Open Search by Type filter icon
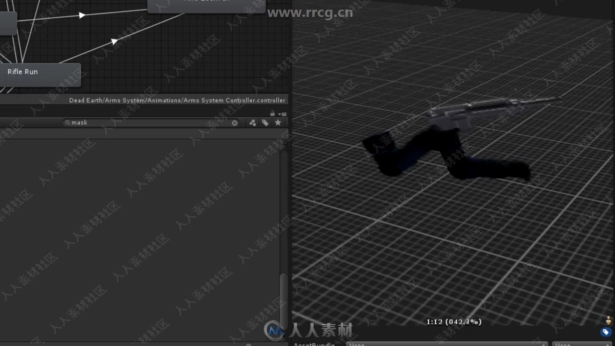 252,123
